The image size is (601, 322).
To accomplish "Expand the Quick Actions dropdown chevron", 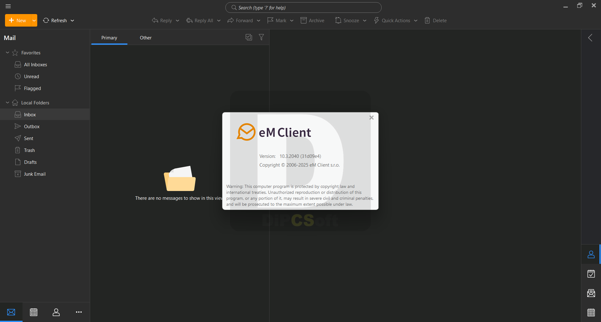I will click(x=416, y=21).
